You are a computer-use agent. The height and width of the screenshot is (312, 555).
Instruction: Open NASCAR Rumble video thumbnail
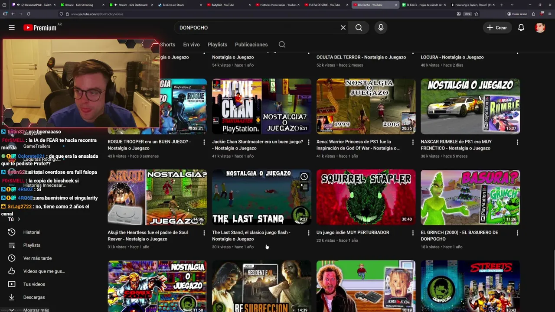[470, 106]
